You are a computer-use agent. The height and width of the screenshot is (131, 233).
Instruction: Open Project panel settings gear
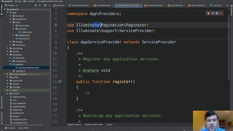(45, 5)
